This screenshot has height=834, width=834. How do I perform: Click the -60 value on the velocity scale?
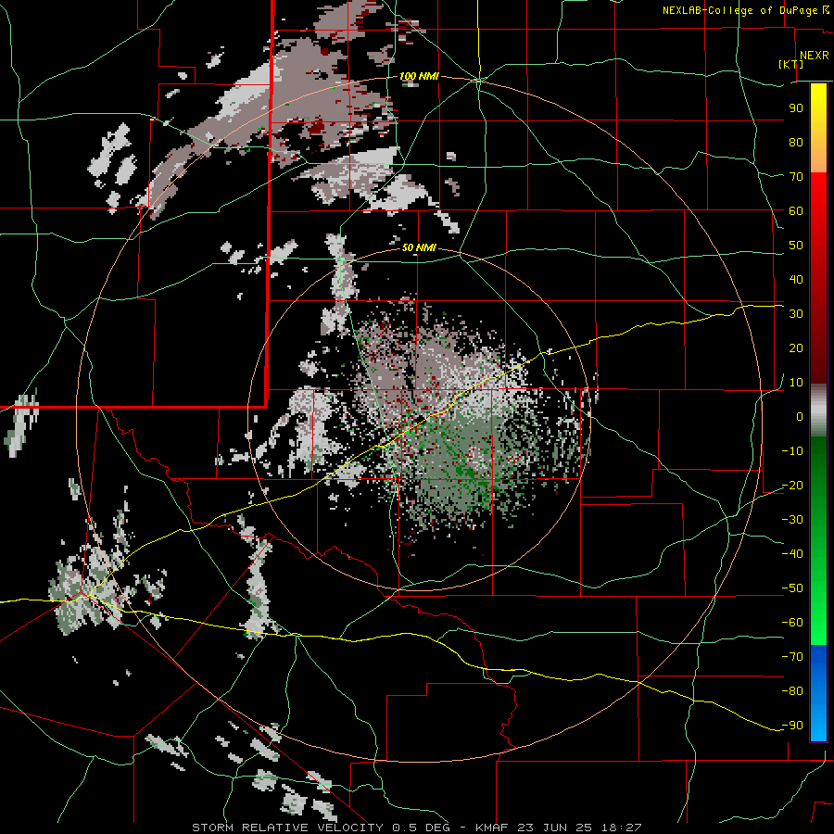click(x=792, y=623)
